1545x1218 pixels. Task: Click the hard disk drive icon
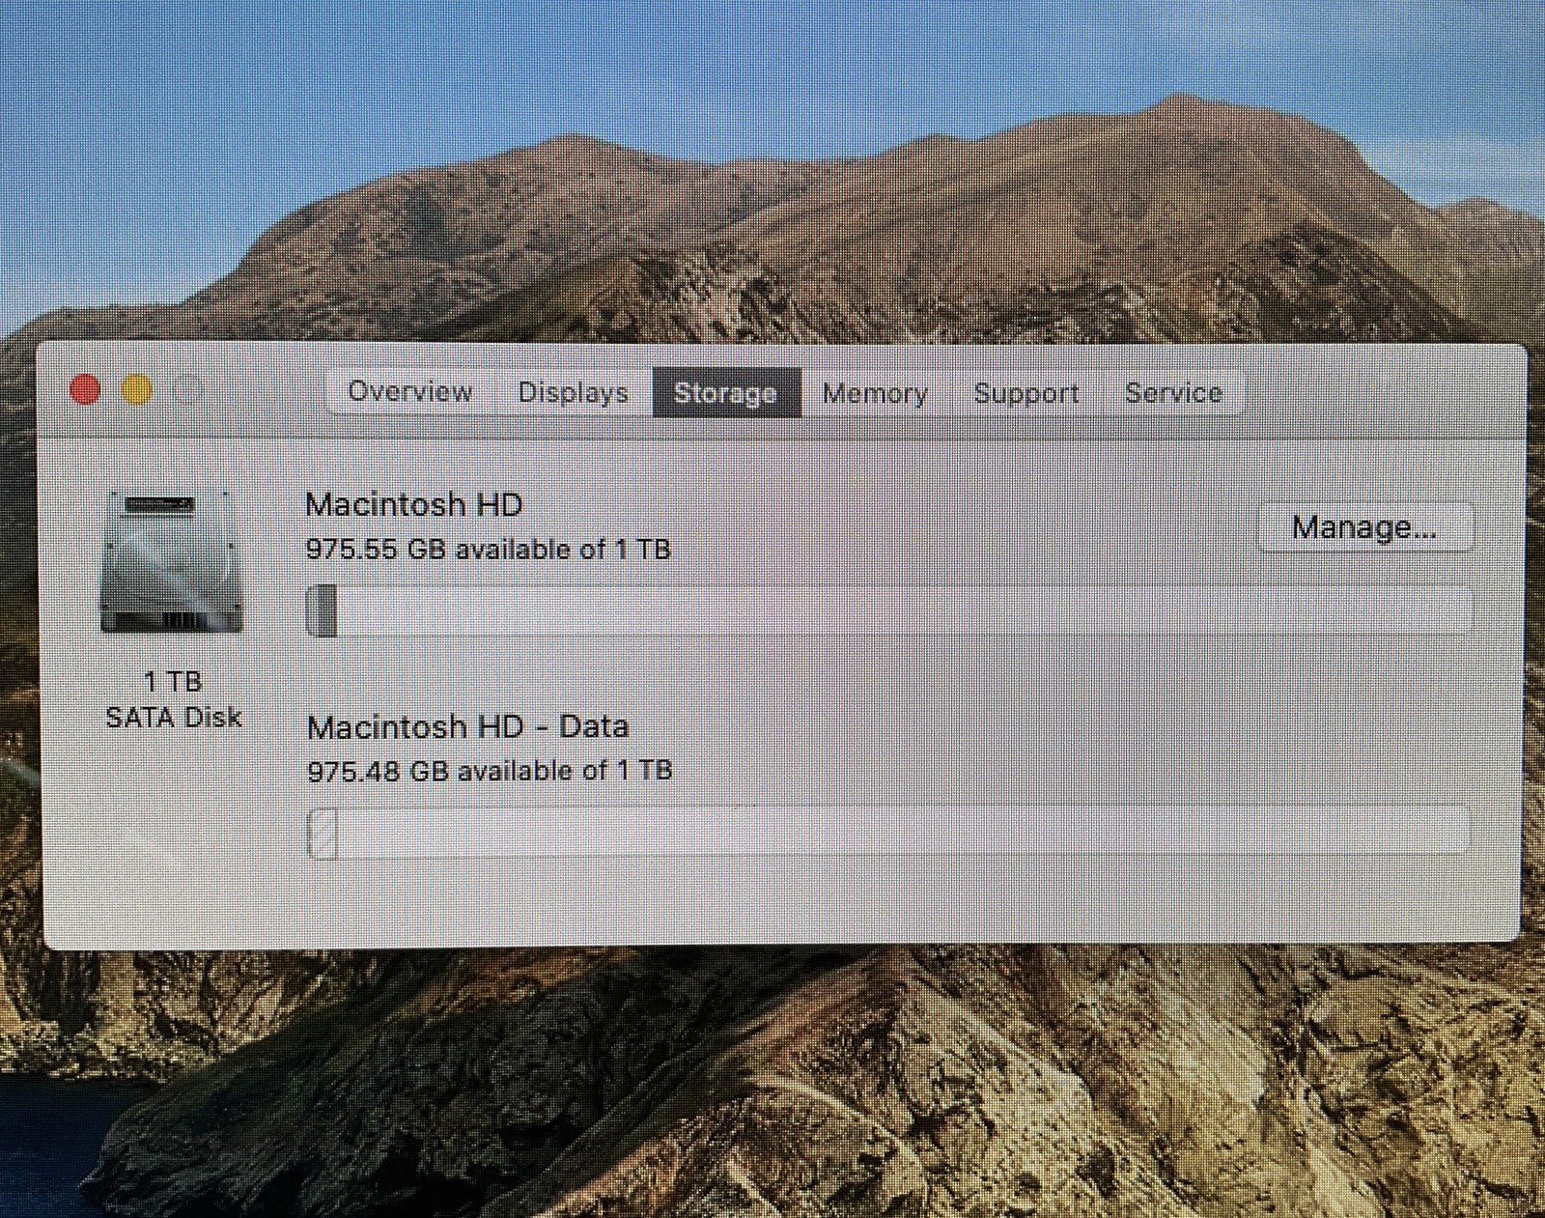pyautogui.click(x=172, y=562)
